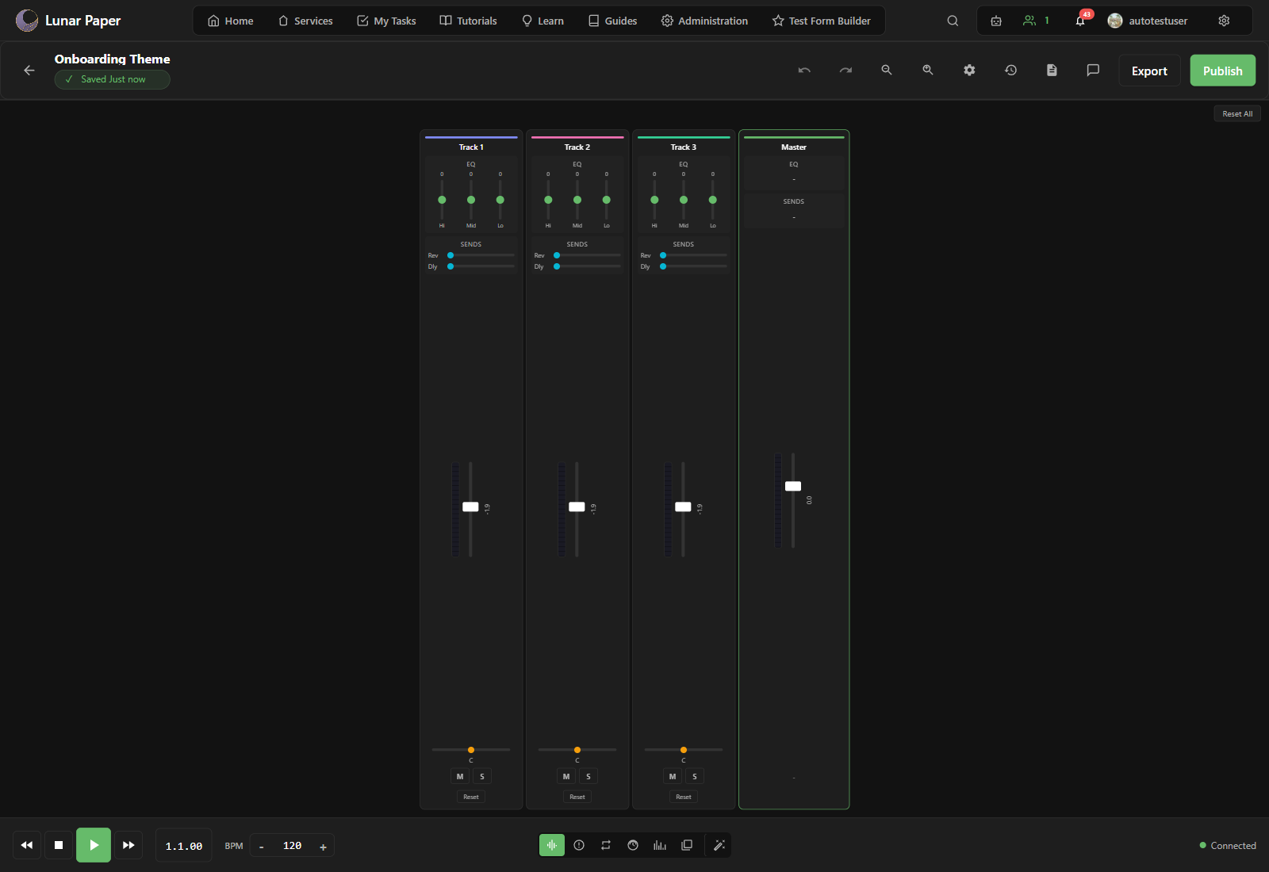The height and width of the screenshot is (872, 1269).
Task: Go back with the left arrow
Action: (x=29, y=71)
